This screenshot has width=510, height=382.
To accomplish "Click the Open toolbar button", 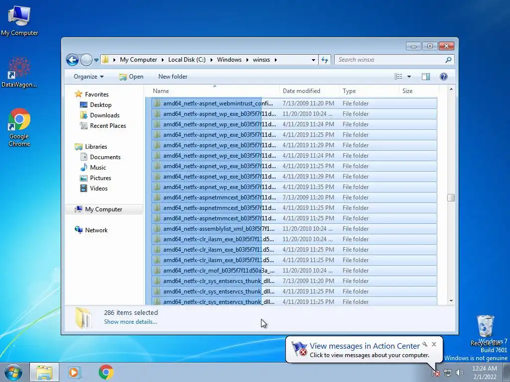I will coord(131,77).
